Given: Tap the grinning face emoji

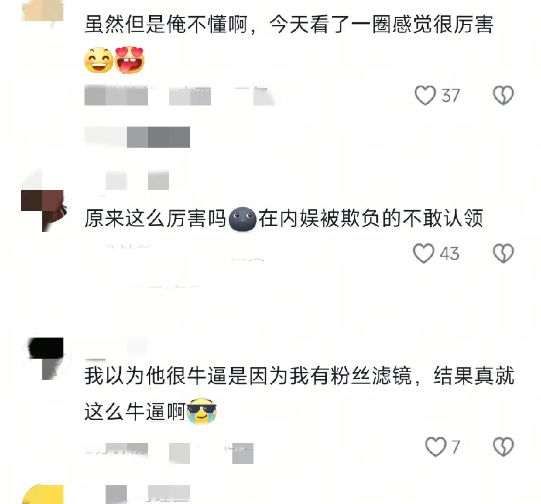Looking at the screenshot, I should [x=99, y=60].
